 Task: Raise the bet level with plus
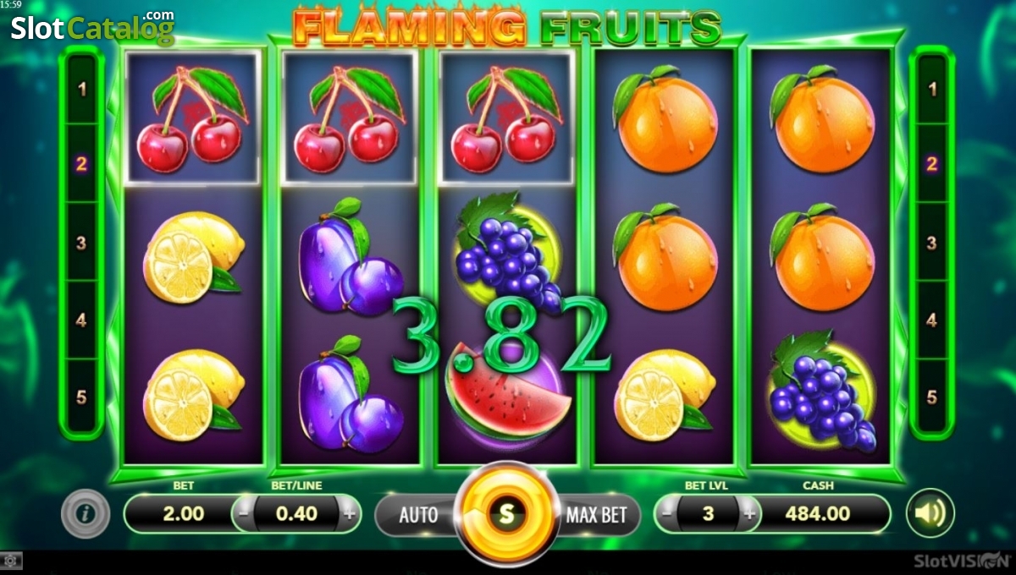click(748, 513)
